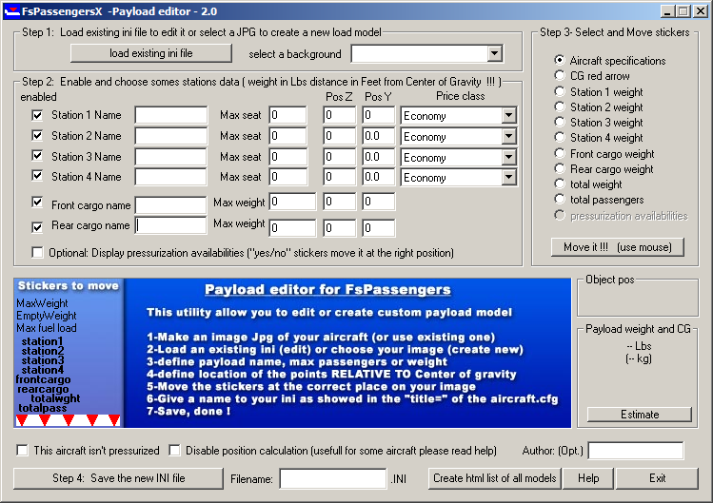Open Station 2 Price class dropdown
Viewport: 713px width, 503px height.
pyautogui.click(x=509, y=136)
